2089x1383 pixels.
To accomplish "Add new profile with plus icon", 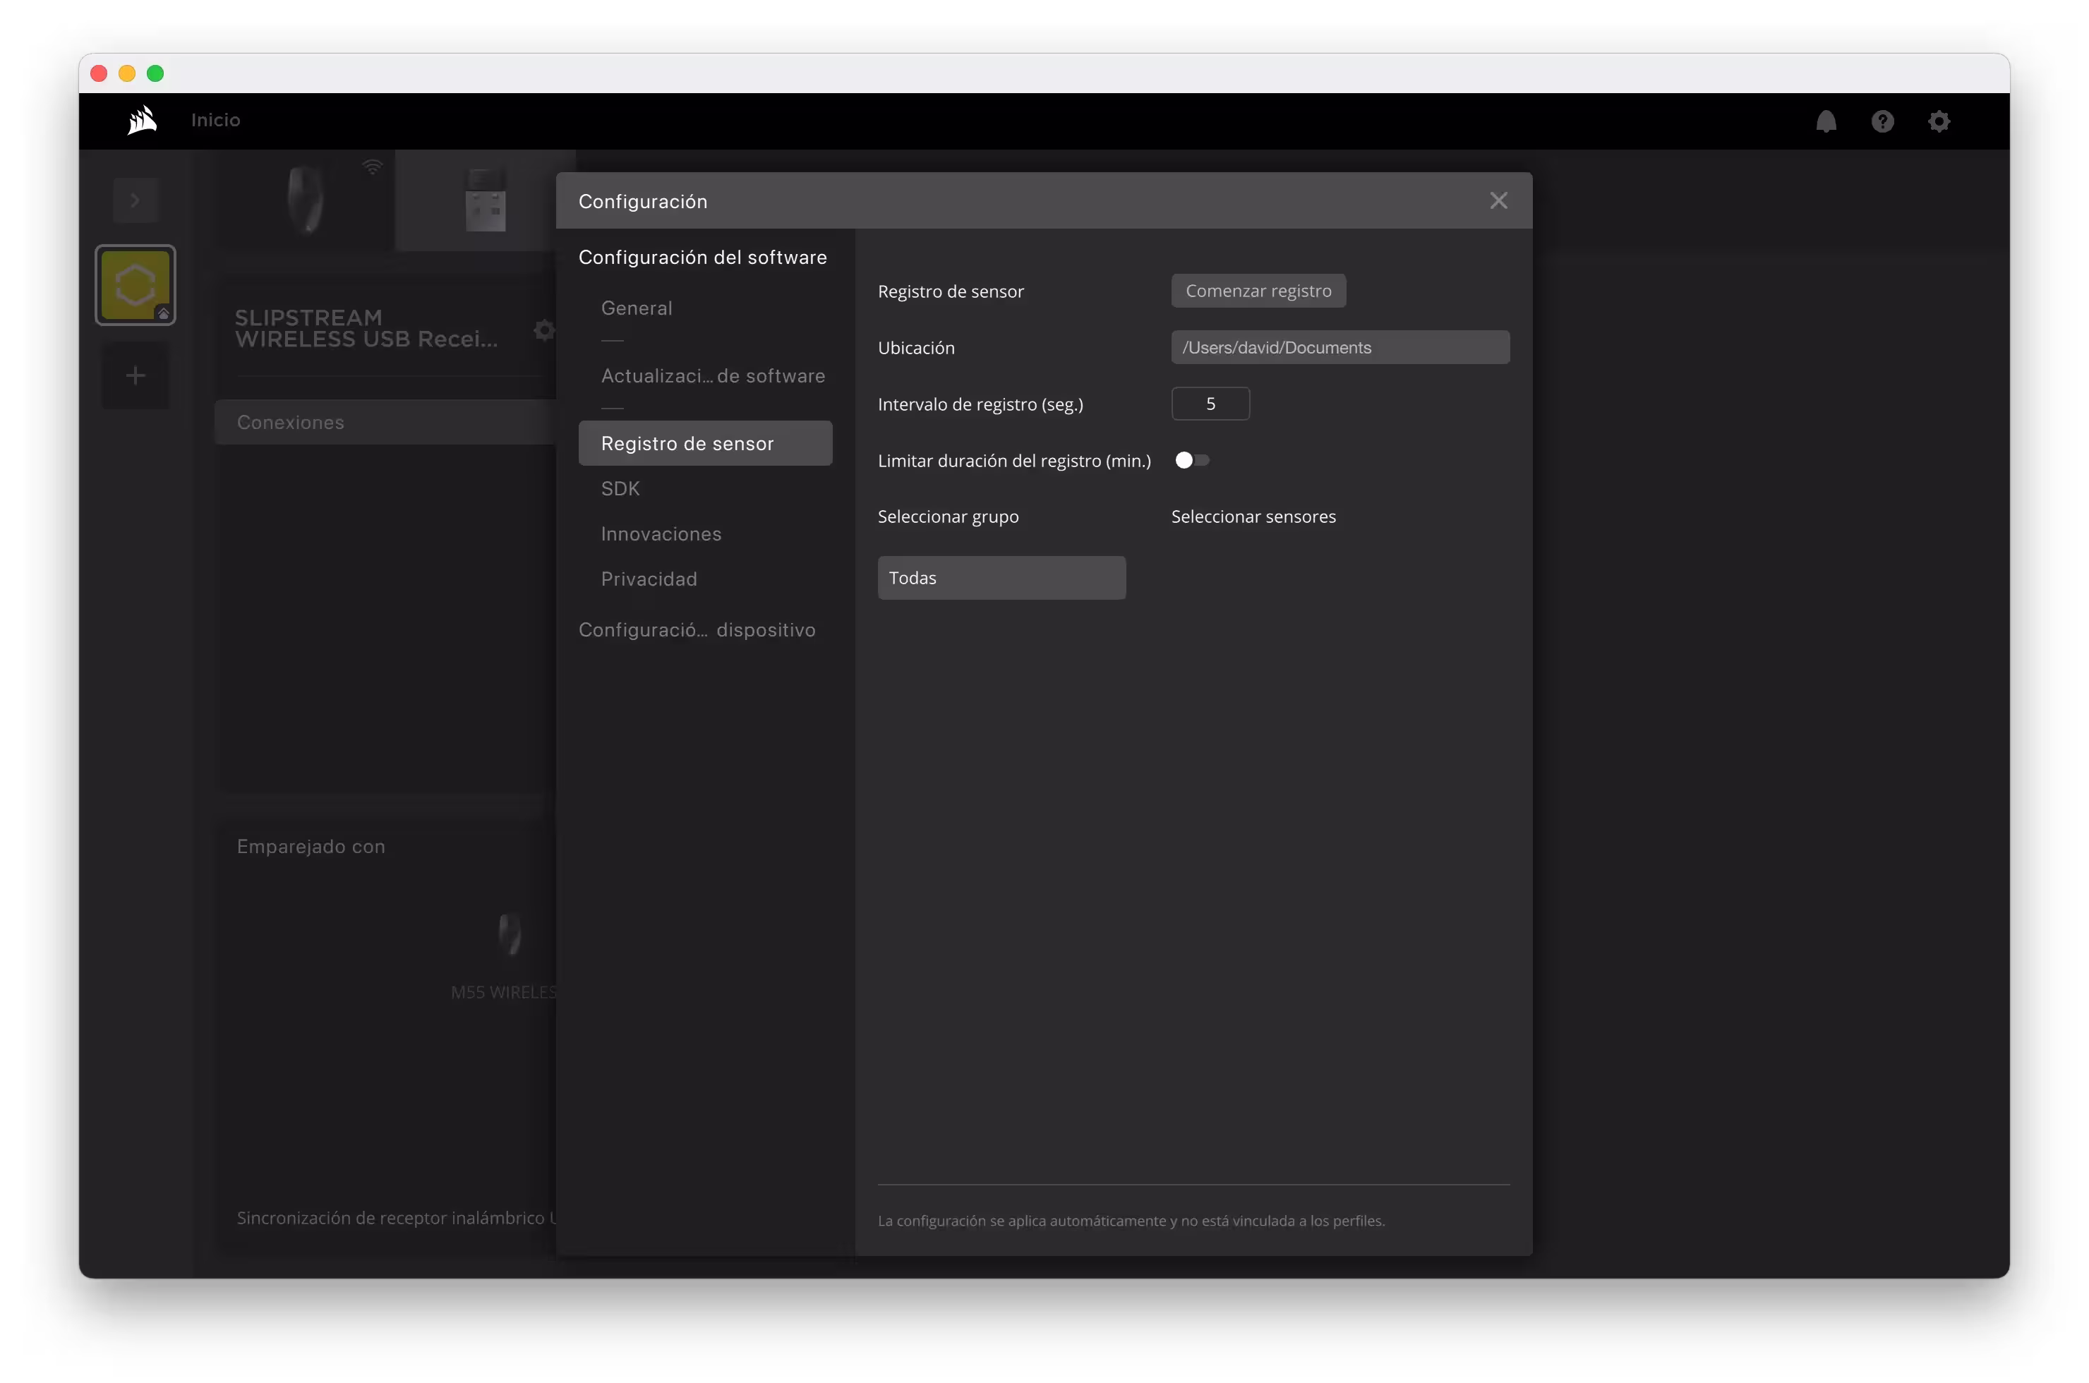I will pyautogui.click(x=135, y=375).
